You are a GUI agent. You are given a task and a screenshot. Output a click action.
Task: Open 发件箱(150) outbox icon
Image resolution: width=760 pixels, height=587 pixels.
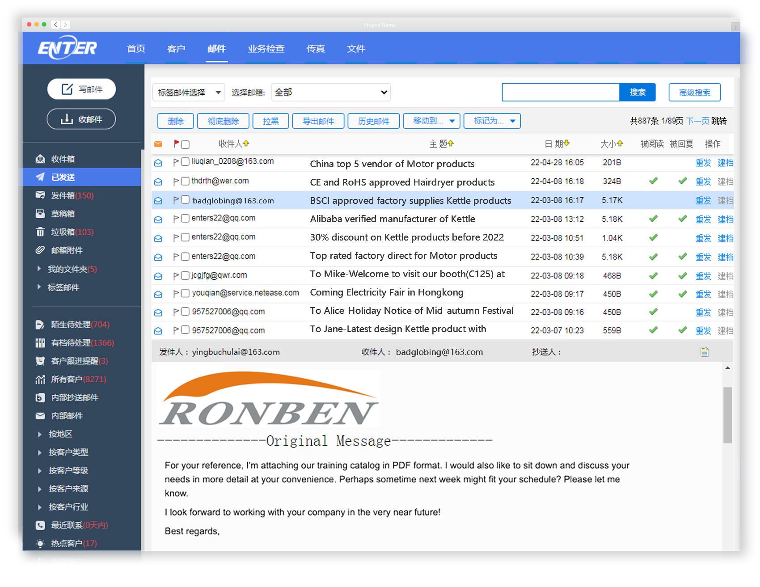click(x=40, y=195)
